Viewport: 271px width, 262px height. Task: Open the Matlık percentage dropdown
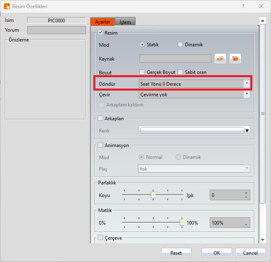click(x=246, y=223)
